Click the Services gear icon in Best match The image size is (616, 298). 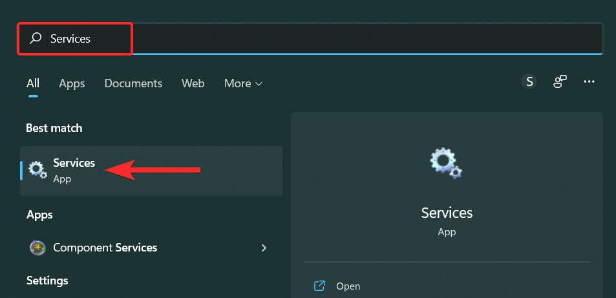tap(37, 170)
